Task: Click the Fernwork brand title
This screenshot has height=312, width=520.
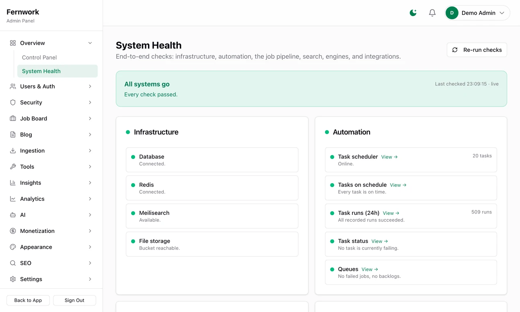Action: [x=23, y=12]
